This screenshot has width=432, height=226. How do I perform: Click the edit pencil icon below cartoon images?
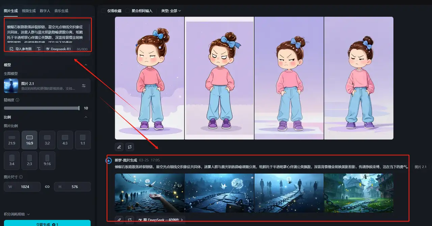point(119,147)
